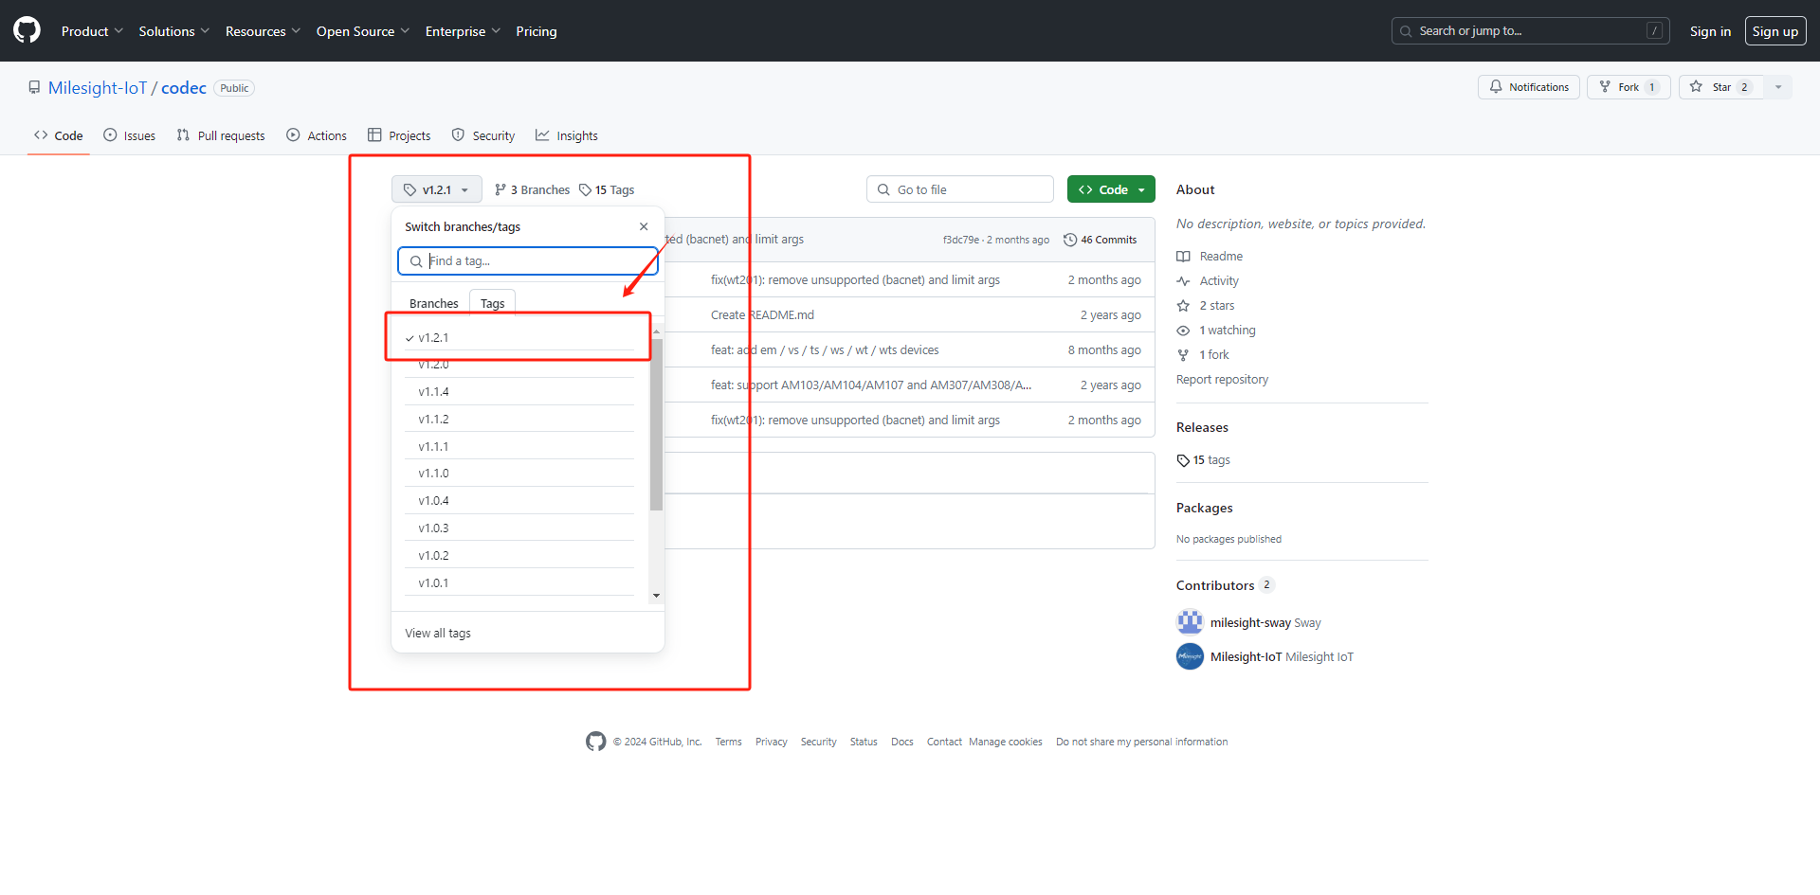Focus the Search or jump to field
The width and height of the screenshot is (1820, 895).
[1530, 31]
